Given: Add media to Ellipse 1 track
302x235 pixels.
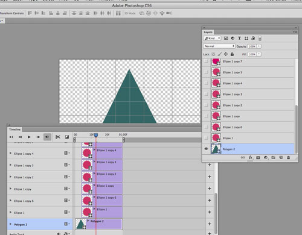Looking at the screenshot, I should click(210, 212).
